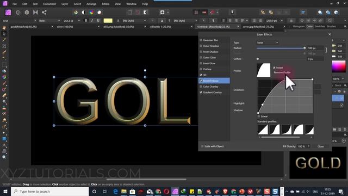Image resolution: width=348 pixels, height=196 pixels.
Task: Select the Move tool
Action: [x=4, y=34]
